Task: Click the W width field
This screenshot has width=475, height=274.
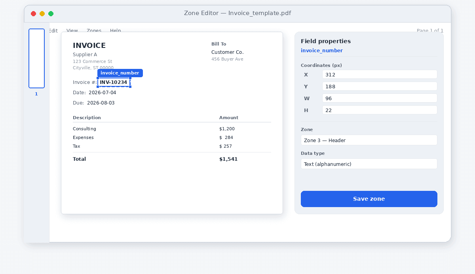Action: point(380,98)
